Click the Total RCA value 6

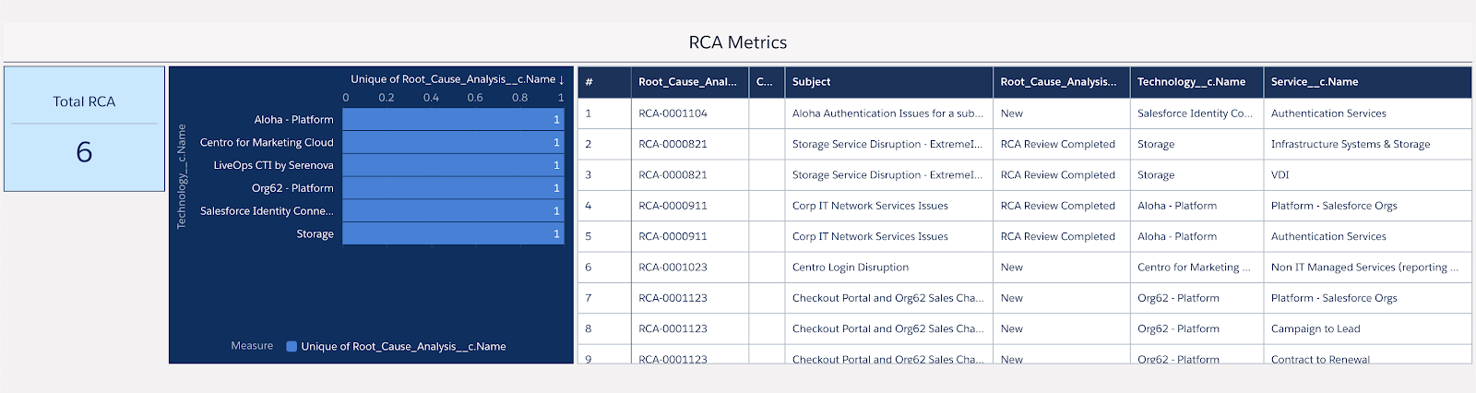click(84, 152)
